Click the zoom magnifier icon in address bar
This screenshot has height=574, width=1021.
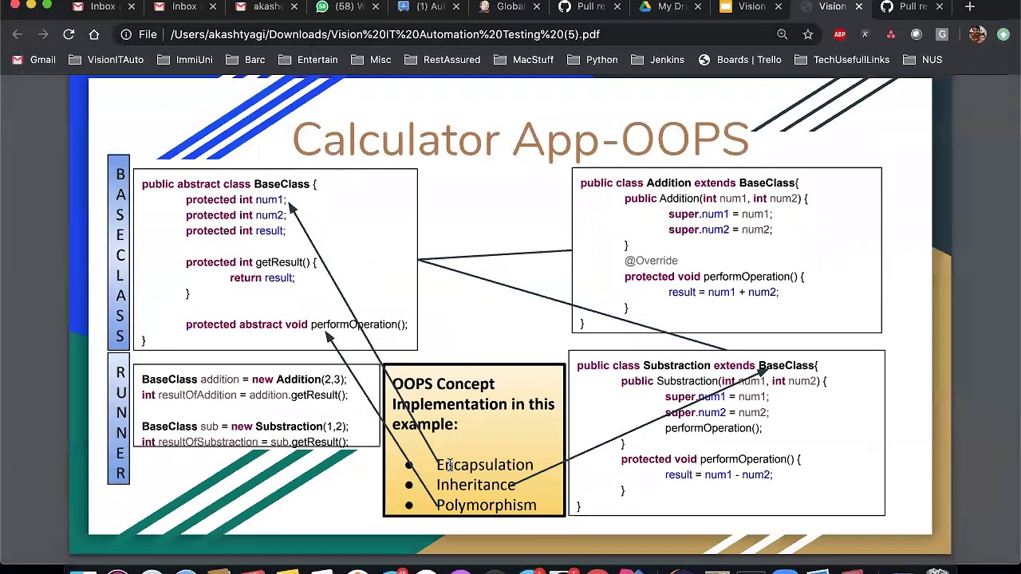[783, 34]
